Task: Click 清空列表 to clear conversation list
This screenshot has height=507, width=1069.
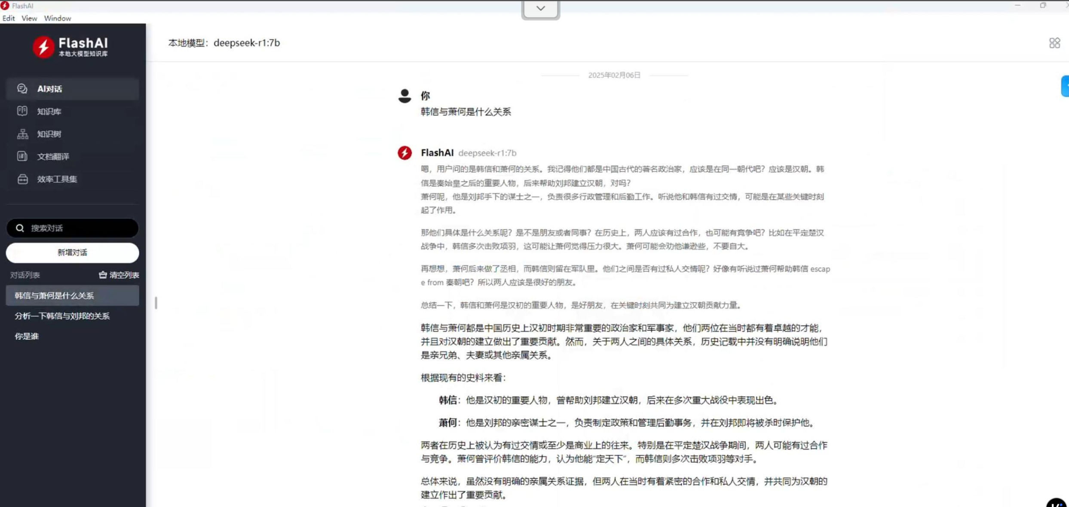Action: (x=124, y=275)
